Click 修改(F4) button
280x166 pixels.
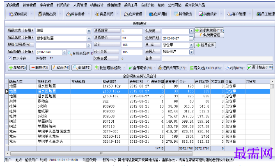point(60,67)
